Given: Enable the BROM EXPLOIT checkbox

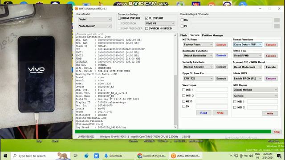Looking at the screenshot, I should [119, 18].
